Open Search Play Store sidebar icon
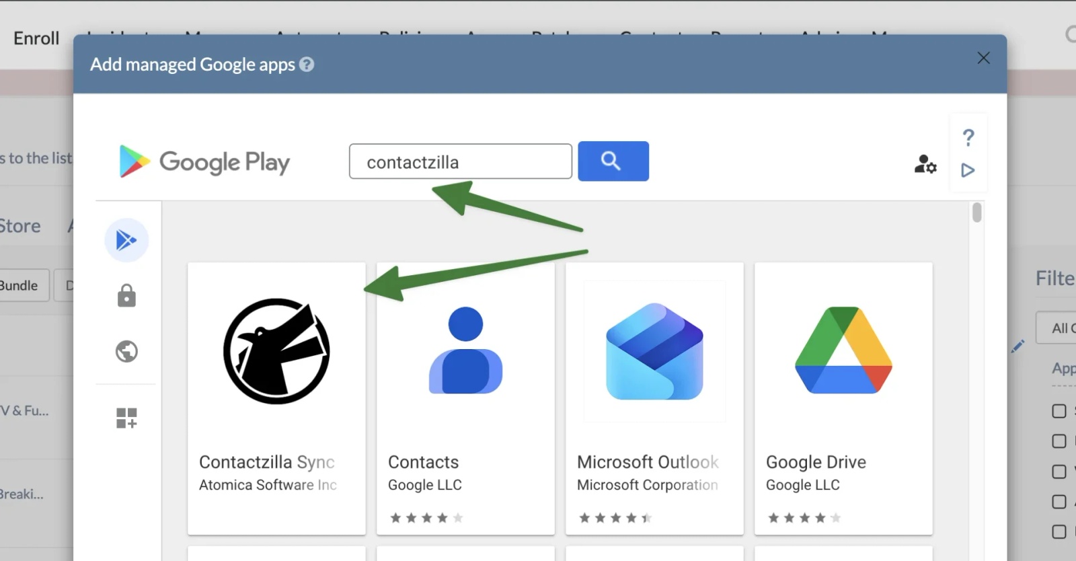 coord(126,240)
